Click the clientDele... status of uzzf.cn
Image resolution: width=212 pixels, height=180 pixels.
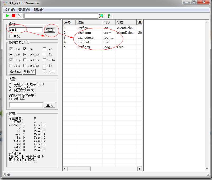coord(126,28)
